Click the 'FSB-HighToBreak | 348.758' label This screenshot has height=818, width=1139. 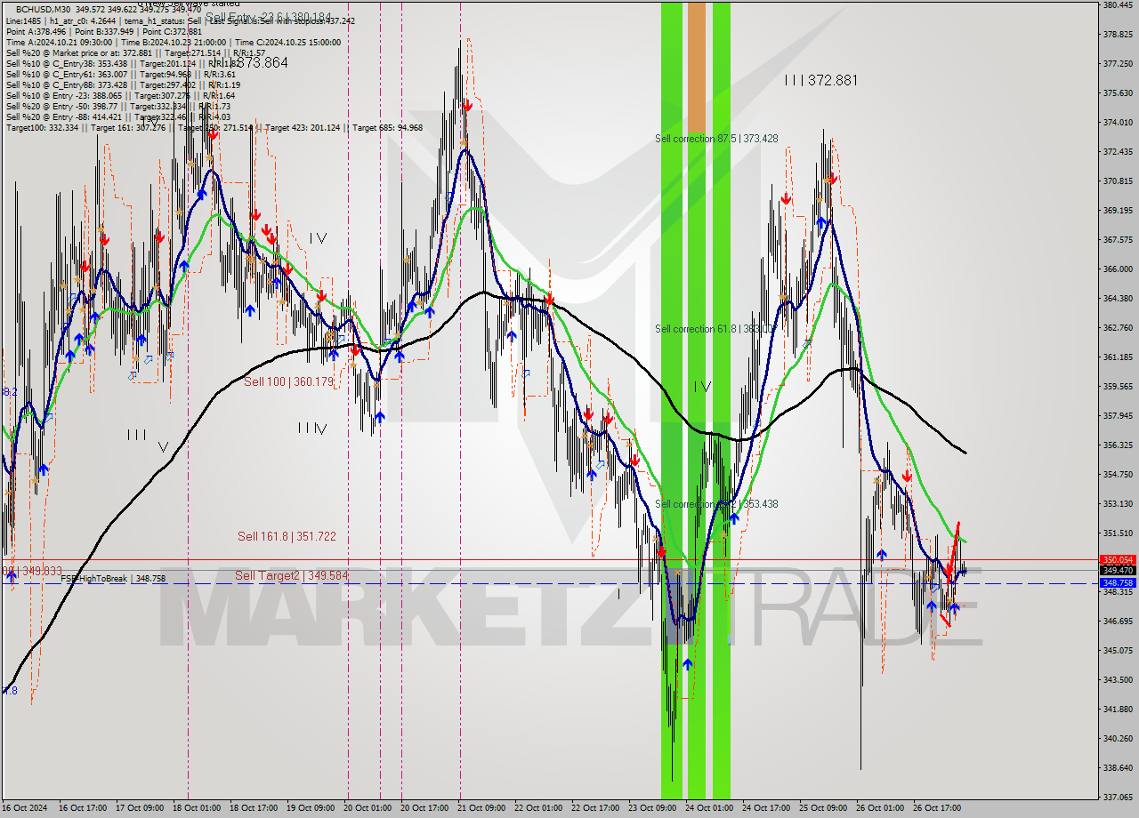113,579
